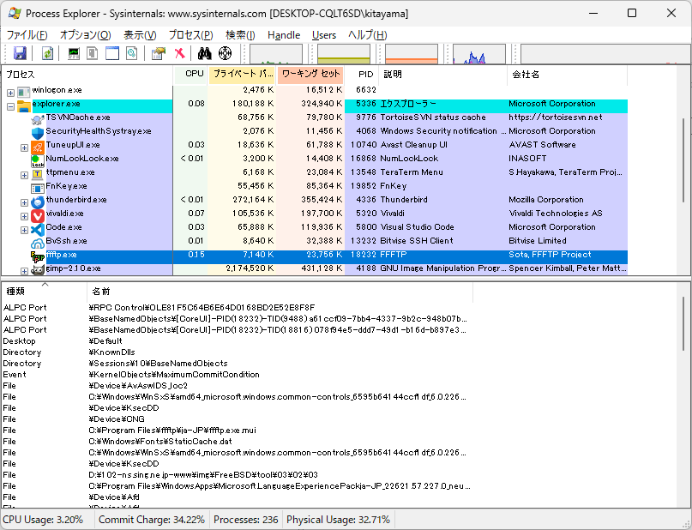Sort by the プライベート バ... column header
692x530 pixels.
click(x=242, y=74)
